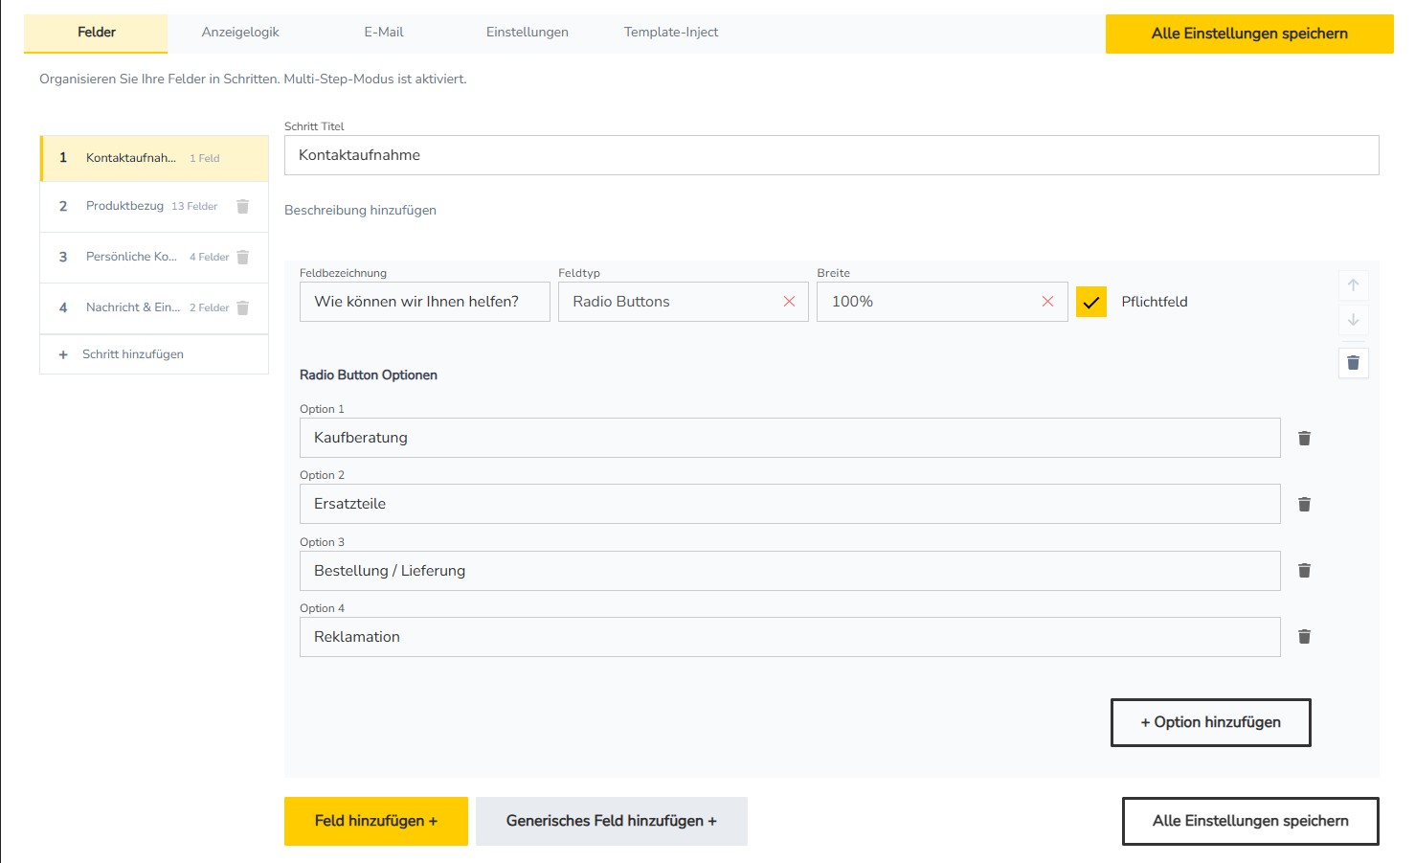
Task: Click the Radio Button Optionen heading
Action: click(x=369, y=375)
